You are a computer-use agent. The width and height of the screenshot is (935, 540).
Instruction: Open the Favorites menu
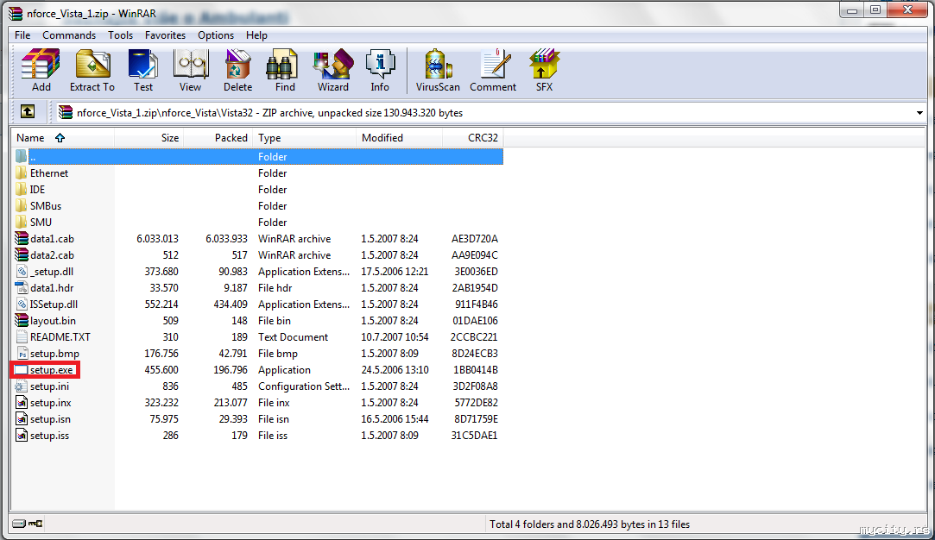(165, 35)
